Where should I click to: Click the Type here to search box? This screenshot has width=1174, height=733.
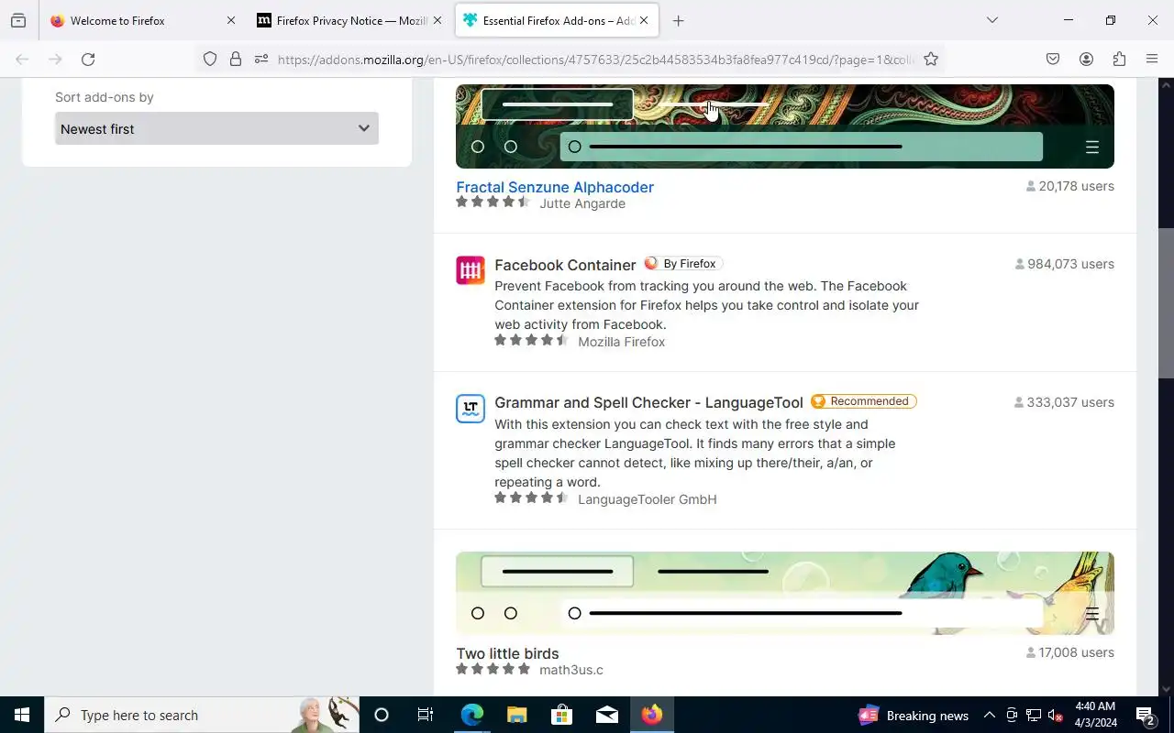click(x=202, y=715)
